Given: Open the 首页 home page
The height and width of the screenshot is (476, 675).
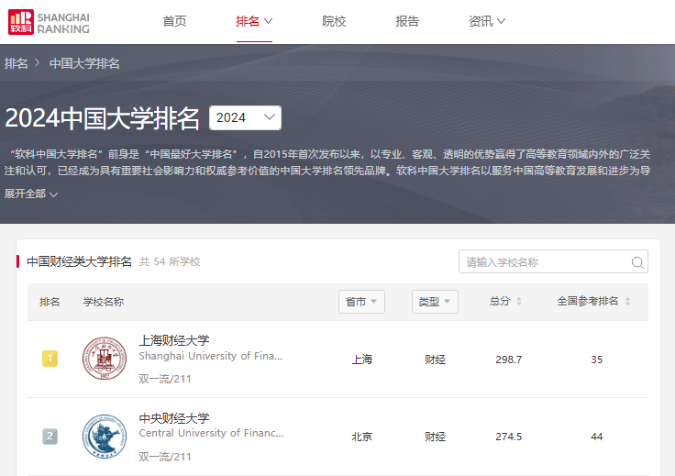Looking at the screenshot, I should click(x=174, y=21).
